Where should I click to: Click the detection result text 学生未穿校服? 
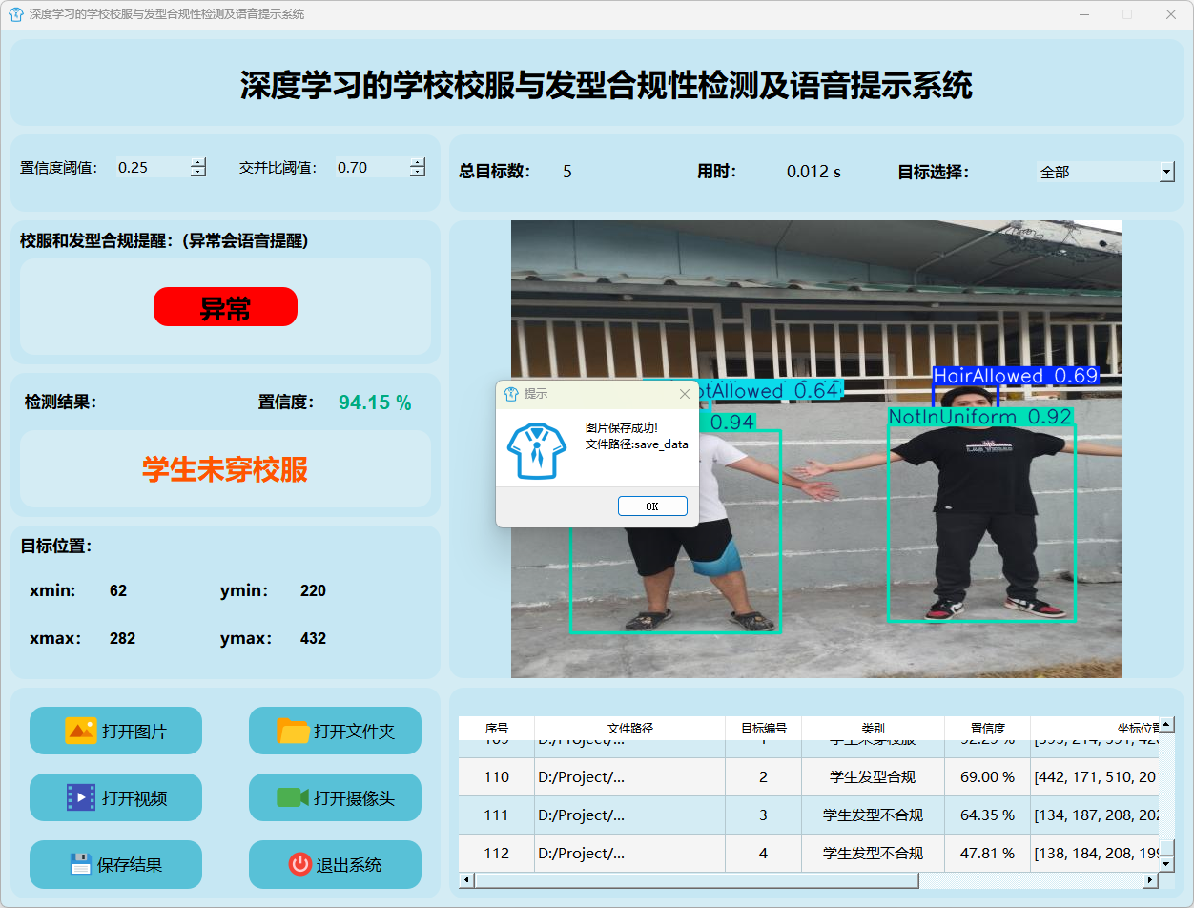tap(225, 469)
